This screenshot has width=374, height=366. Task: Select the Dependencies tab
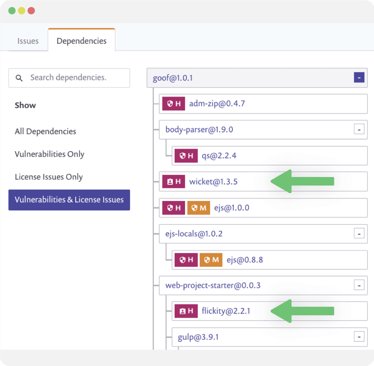click(82, 40)
